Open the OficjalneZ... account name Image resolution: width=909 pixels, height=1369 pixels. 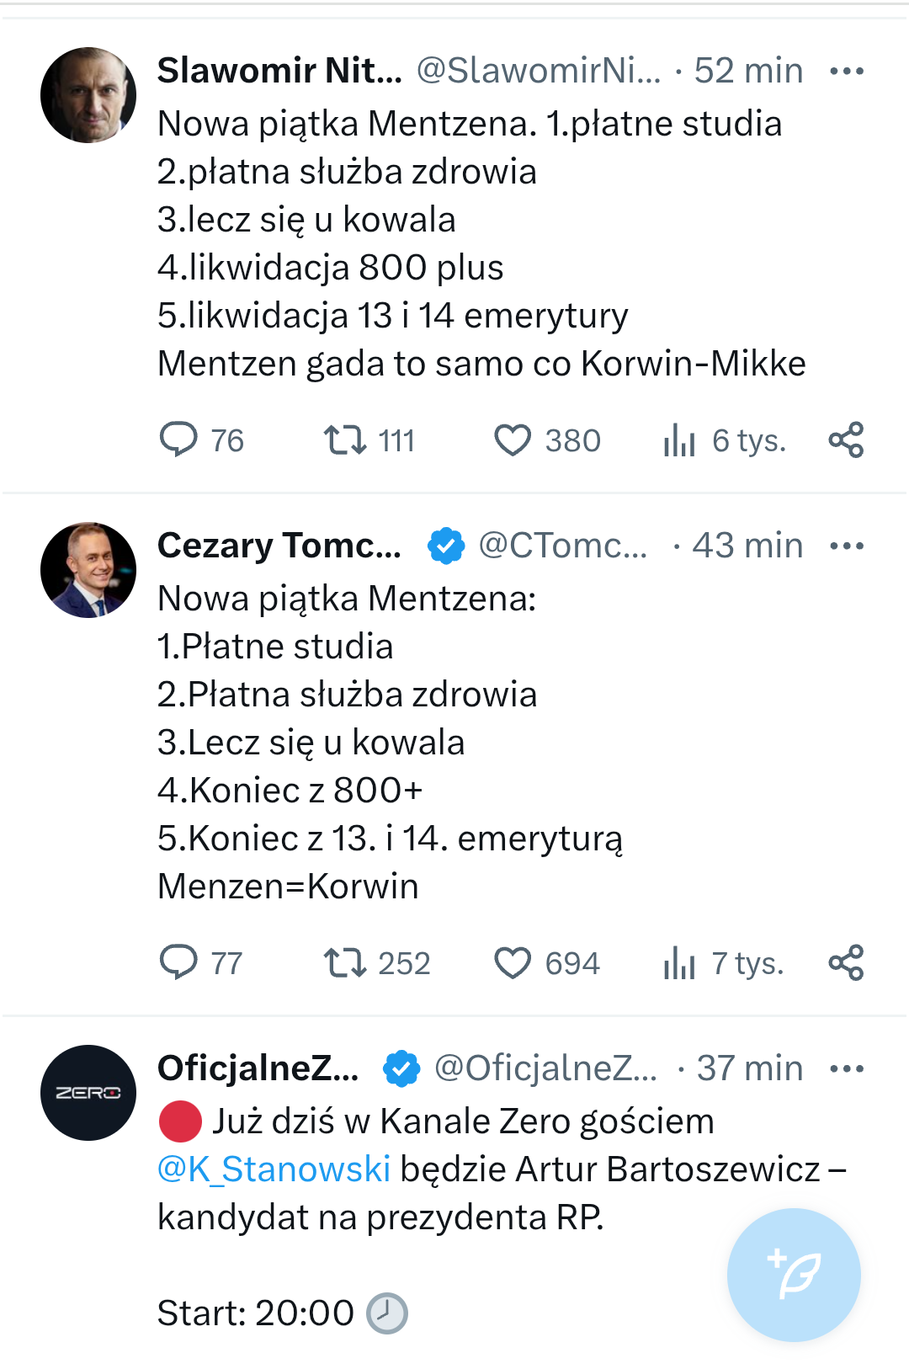tap(258, 1068)
